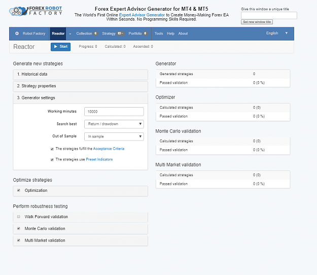The image size is (317, 275).
Task: Collapse the 3. Generator settings section
Action: pos(81,98)
